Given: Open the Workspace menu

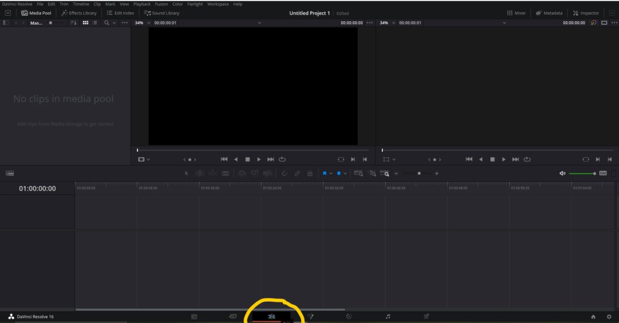Looking at the screenshot, I should click(x=218, y=4).
